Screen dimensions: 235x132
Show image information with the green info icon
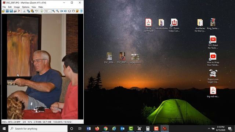[x=41, y=11]
